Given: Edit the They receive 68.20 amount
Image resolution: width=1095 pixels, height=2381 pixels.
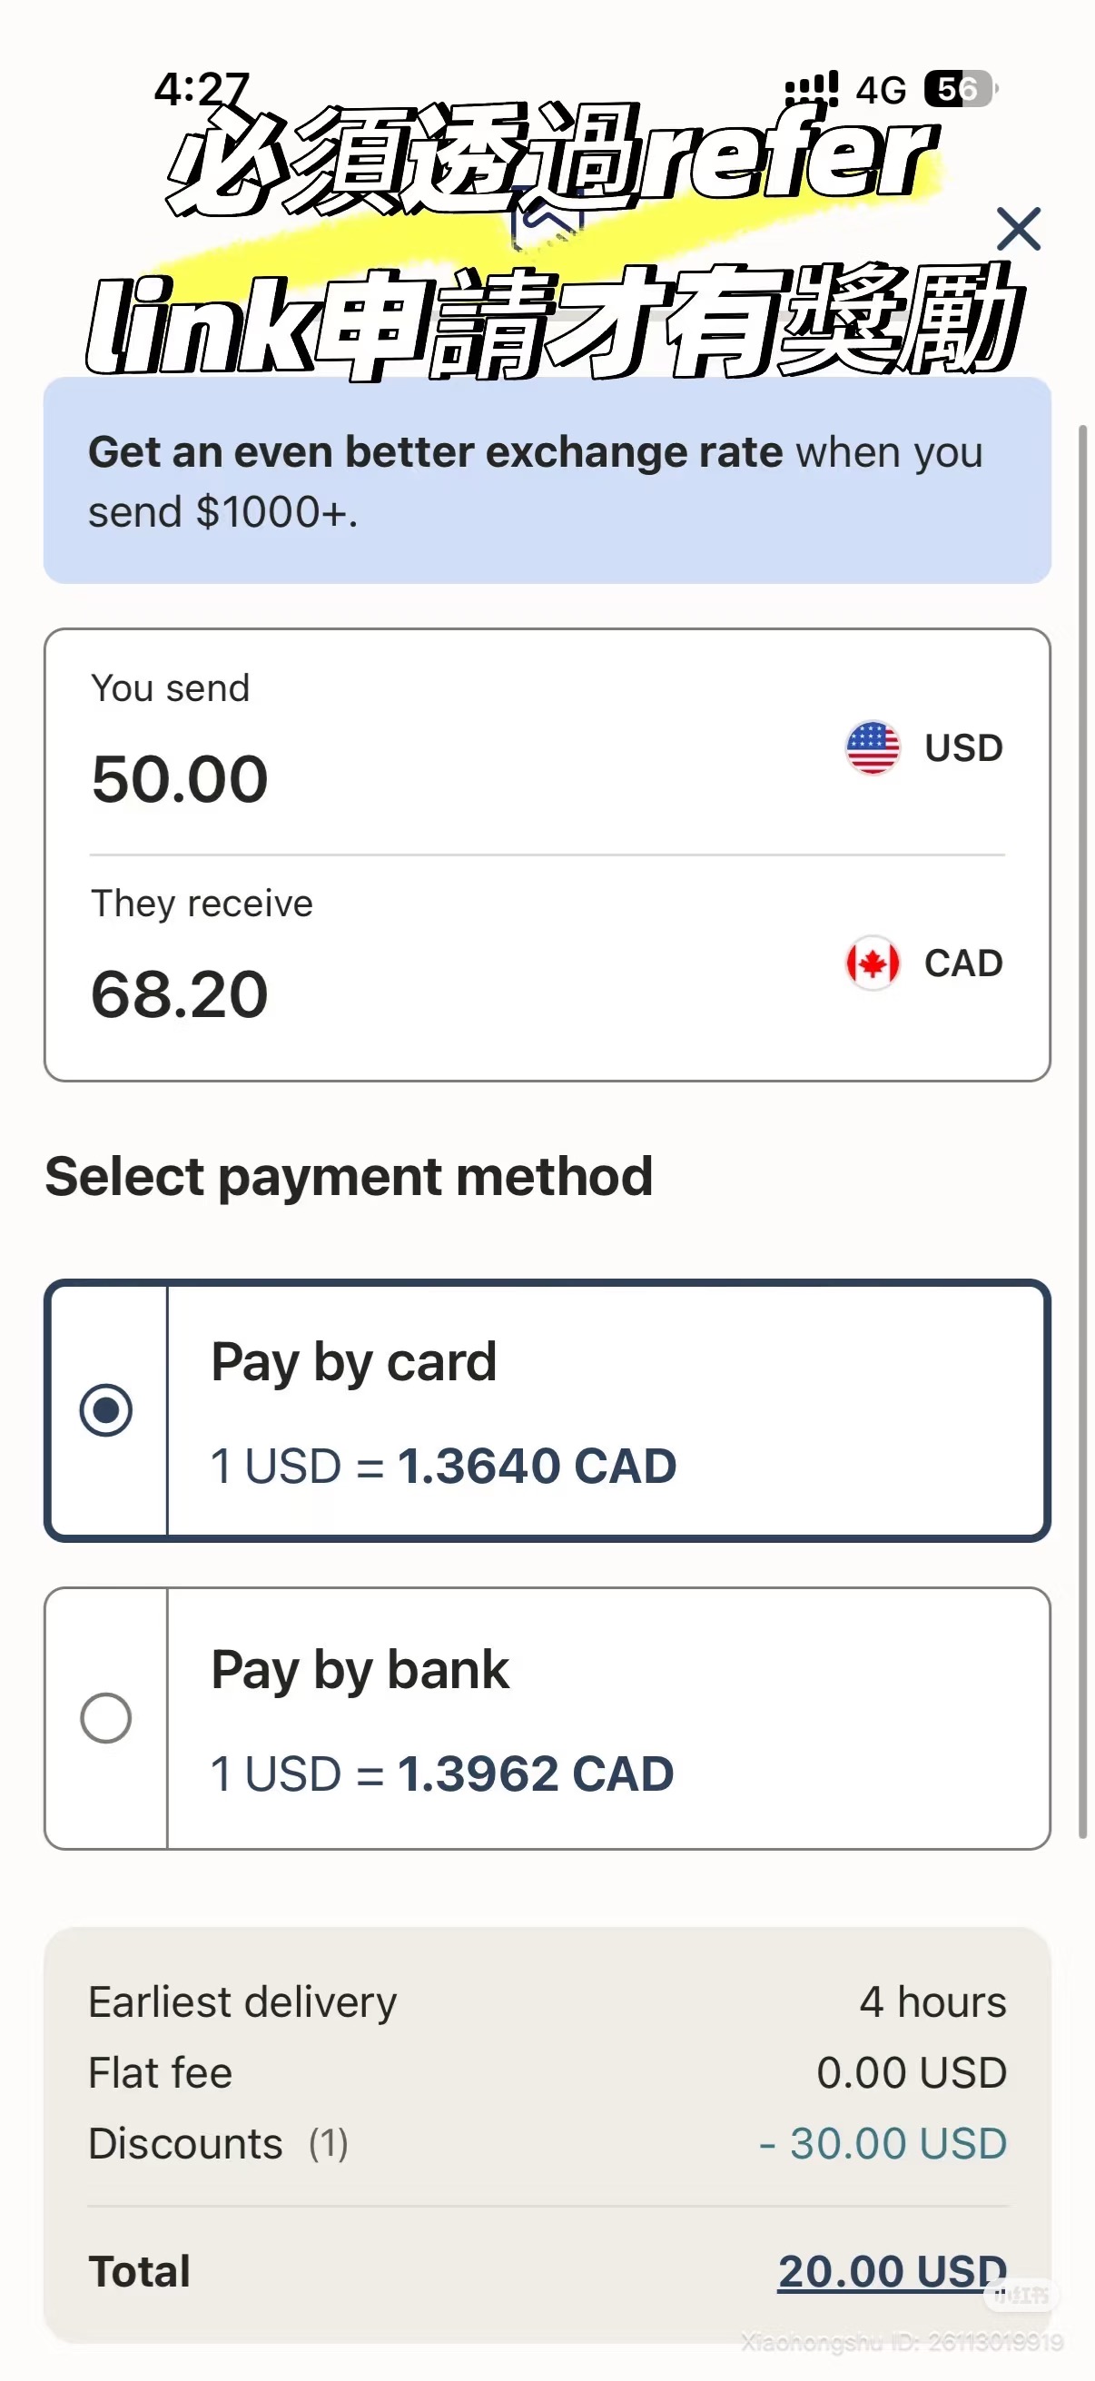Looking at the screenshot, I should [180, 993].
